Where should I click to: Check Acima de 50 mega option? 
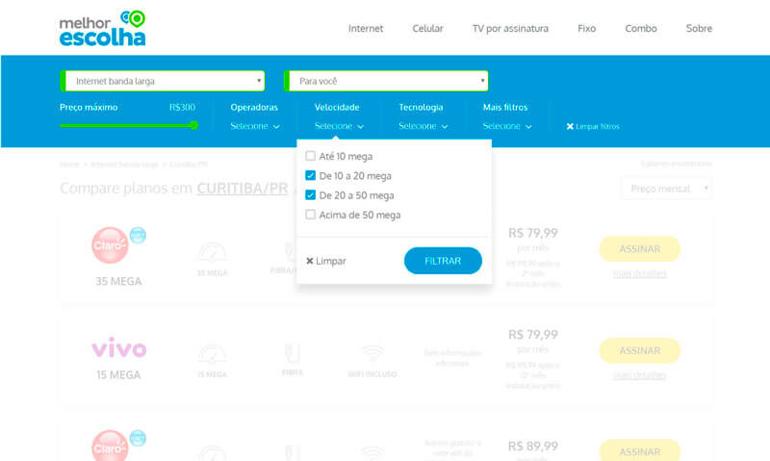click(x=310, y=215)
